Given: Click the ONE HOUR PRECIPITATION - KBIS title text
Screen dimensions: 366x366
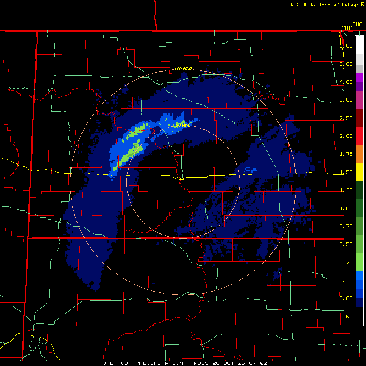Looking at the screenshot, I should tap(185, 363).
